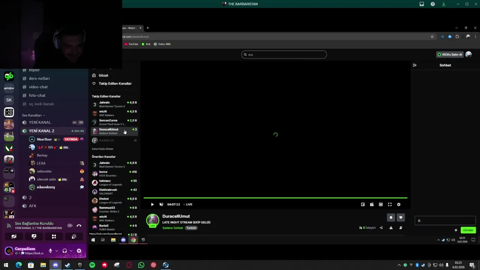The width and height of the screenshot is (480, 270).
Task: Click the Gönder chat send button
Action: [x=468, y=230]
